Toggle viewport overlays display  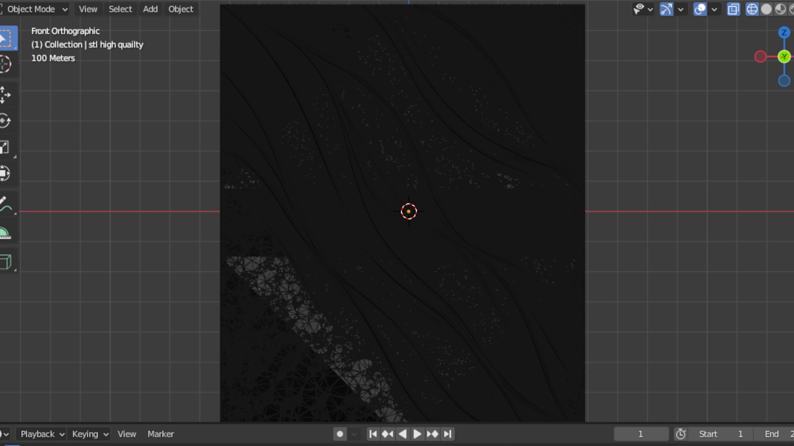[700, 9]
